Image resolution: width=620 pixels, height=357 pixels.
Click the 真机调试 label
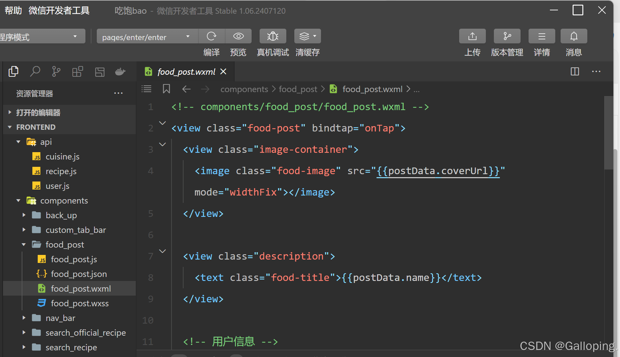[273, 52]
